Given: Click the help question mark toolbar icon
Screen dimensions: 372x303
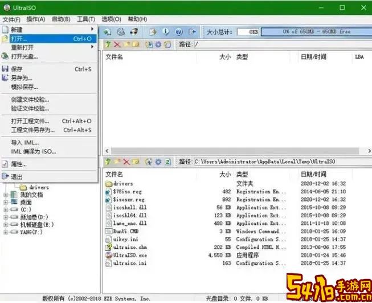Looking at the screenshot, I should click(x=179, y=31).
